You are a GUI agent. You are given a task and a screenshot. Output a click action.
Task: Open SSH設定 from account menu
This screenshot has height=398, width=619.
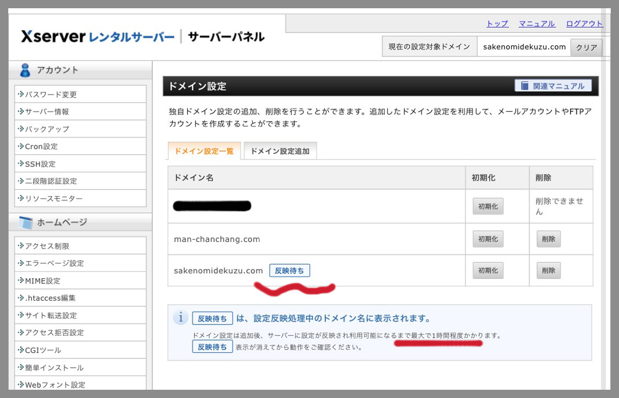[40, 164]
